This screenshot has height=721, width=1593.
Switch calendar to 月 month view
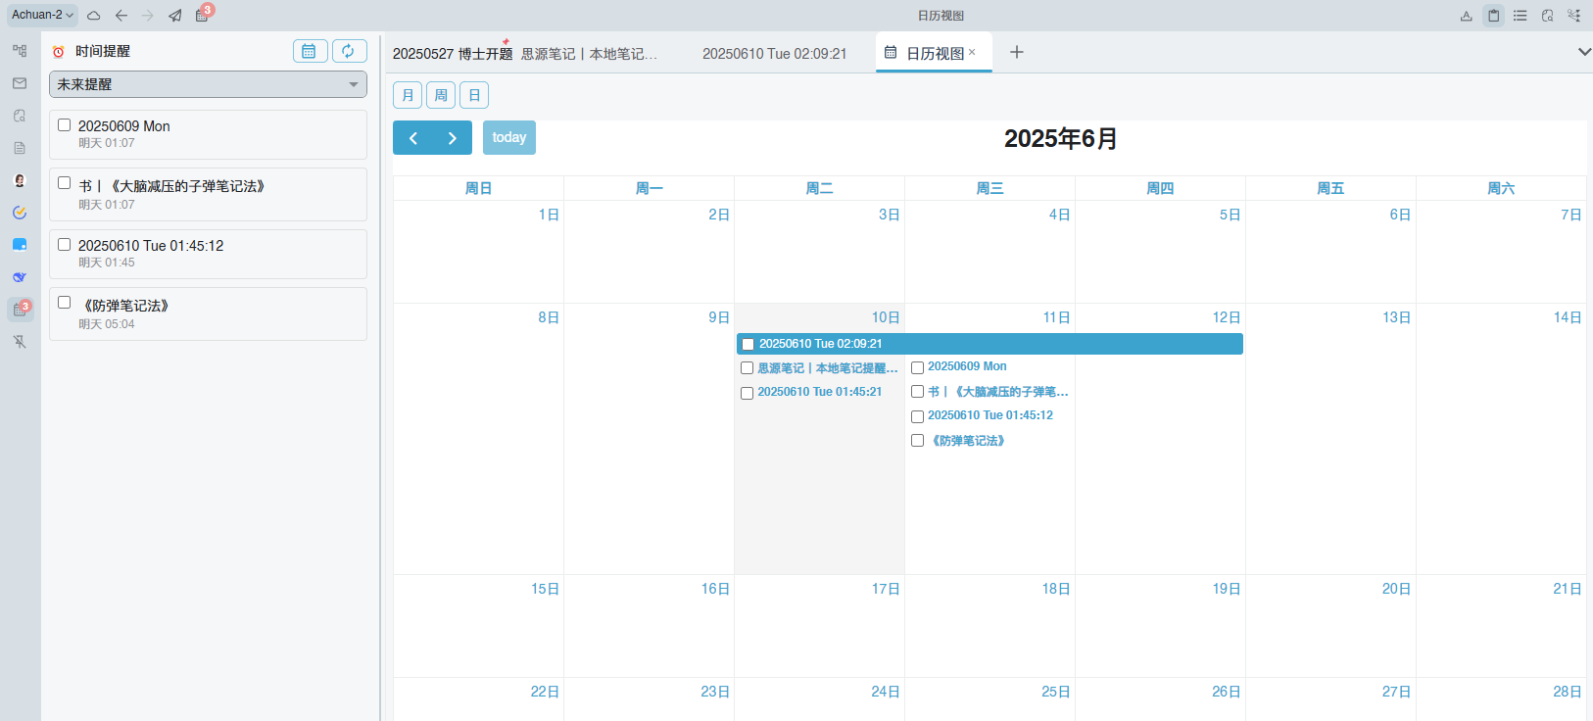click(x=408, y=95)
